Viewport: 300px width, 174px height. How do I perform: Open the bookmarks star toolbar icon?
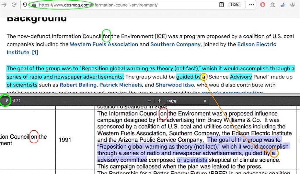click(x=273, y=5)
